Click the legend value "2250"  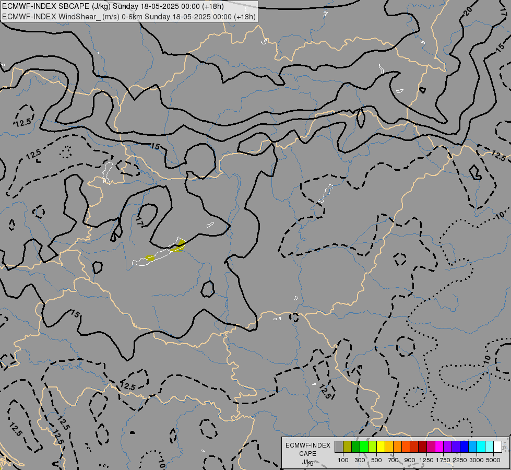460,460
